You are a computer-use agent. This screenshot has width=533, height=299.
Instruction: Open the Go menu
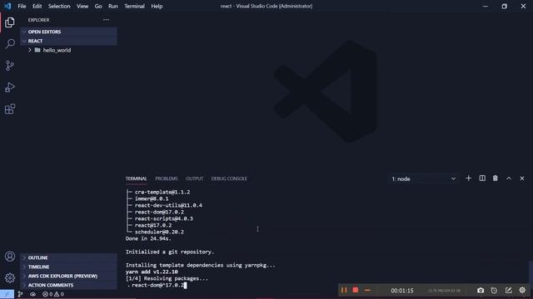[x=98, y=6]
